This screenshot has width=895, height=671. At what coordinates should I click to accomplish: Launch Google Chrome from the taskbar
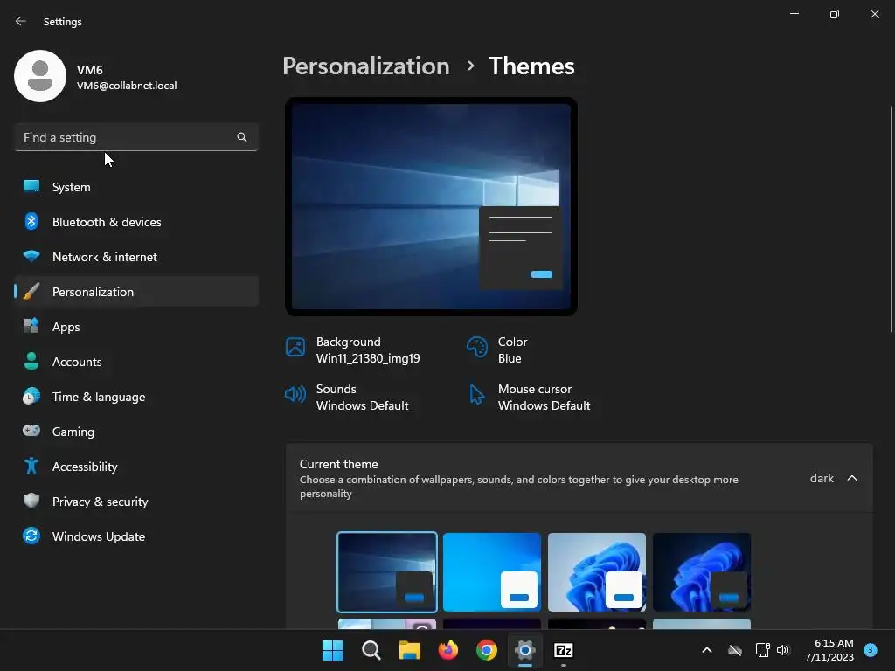pyautogui.click(x=487, y=650)
